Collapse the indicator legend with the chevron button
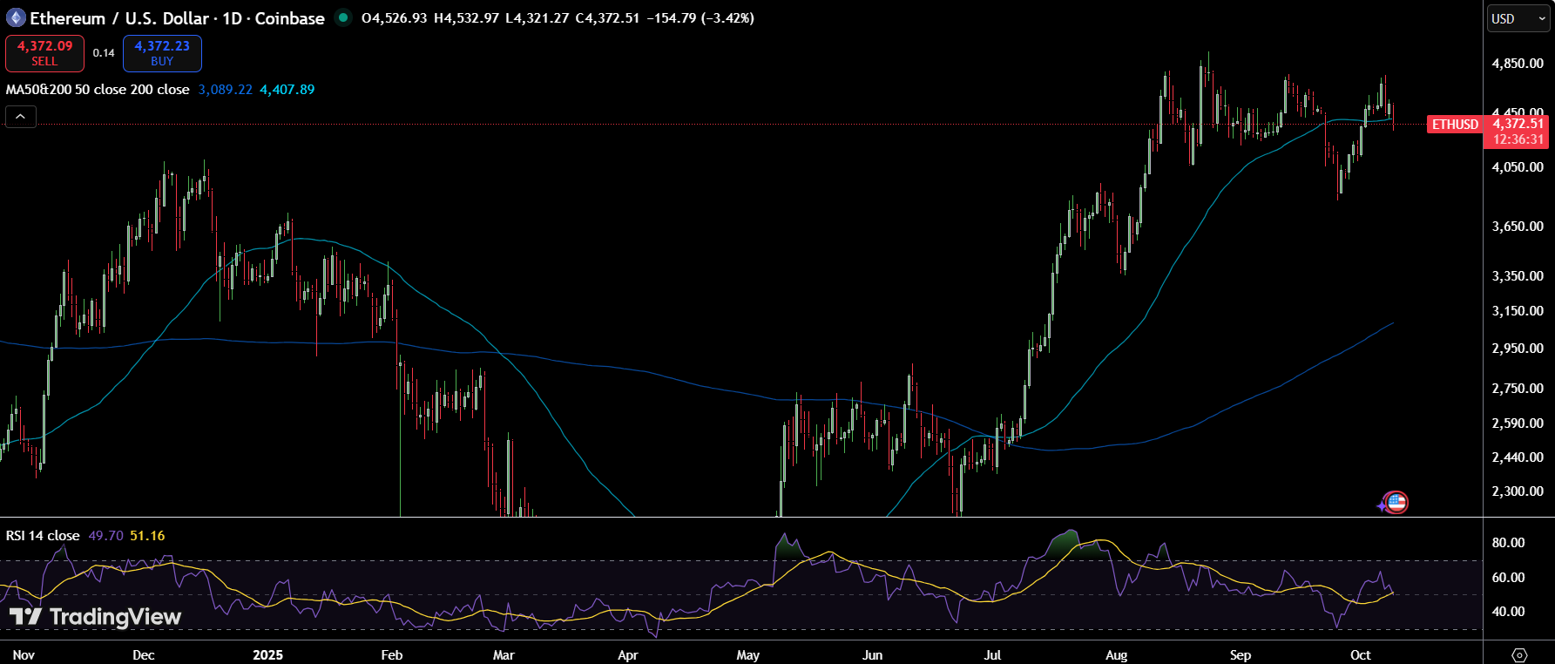1555x664 pixels. (21, 117)
